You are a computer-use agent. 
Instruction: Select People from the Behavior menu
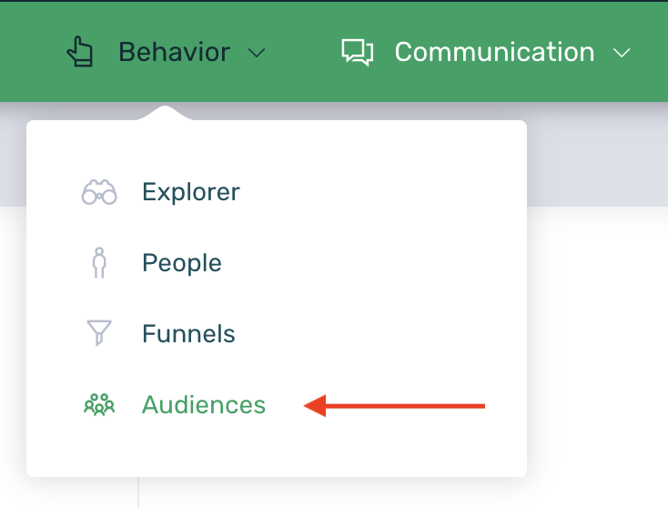182,263
